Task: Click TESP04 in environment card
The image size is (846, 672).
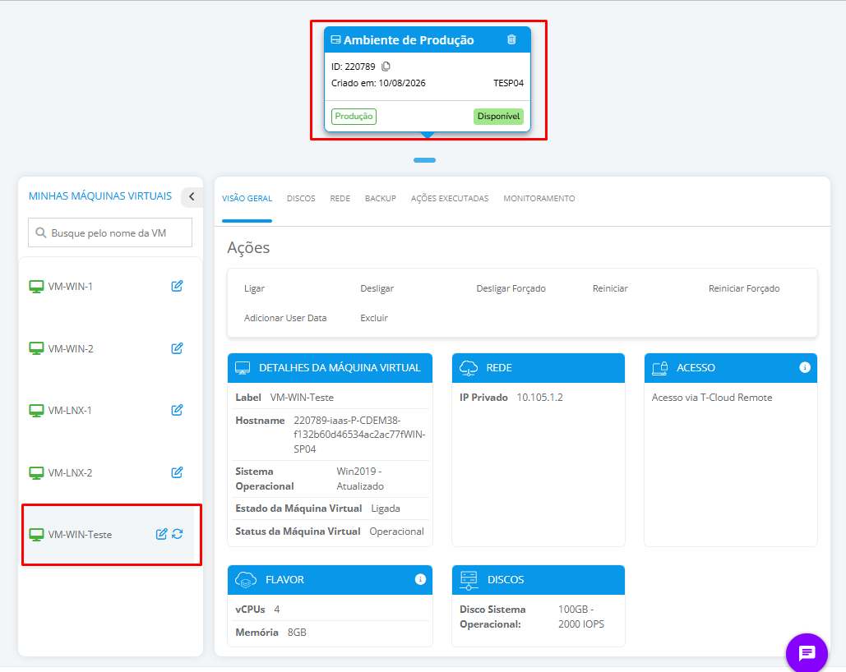Action: coord(508,83)
